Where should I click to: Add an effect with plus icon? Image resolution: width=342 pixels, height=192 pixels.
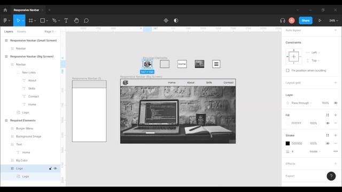point(336,164)
